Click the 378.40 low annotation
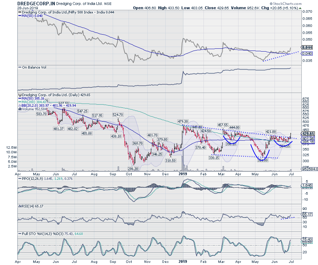This screenshot has width=318, height=265. tap(200, 147)
